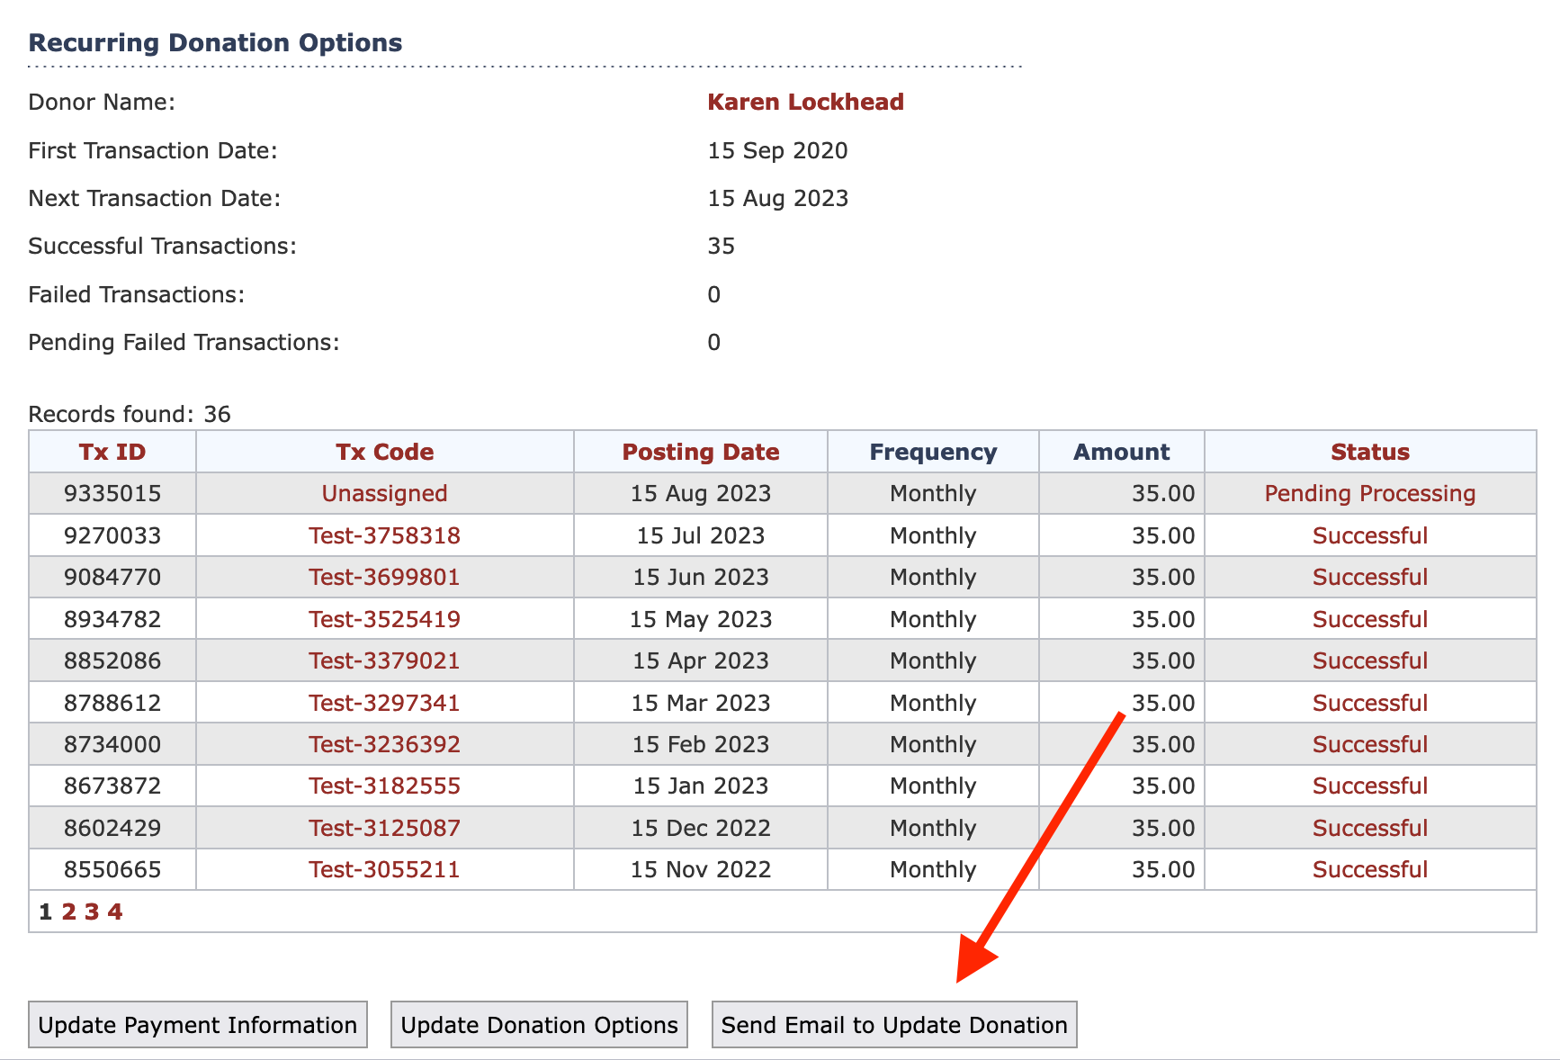Select Tx ID 9335015 cell

[x=112, y=493]
